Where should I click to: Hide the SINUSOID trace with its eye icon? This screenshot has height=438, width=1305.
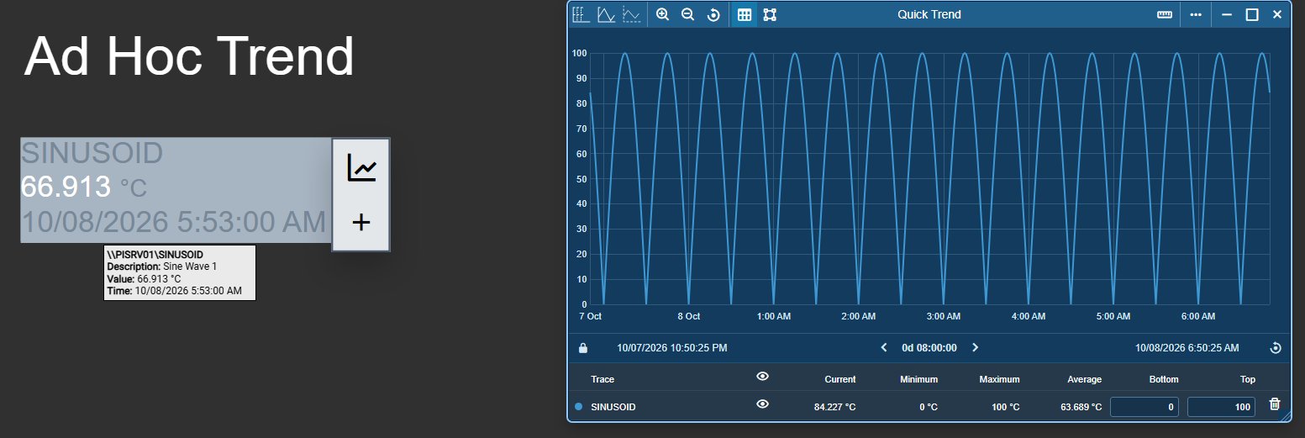point(762,404)
